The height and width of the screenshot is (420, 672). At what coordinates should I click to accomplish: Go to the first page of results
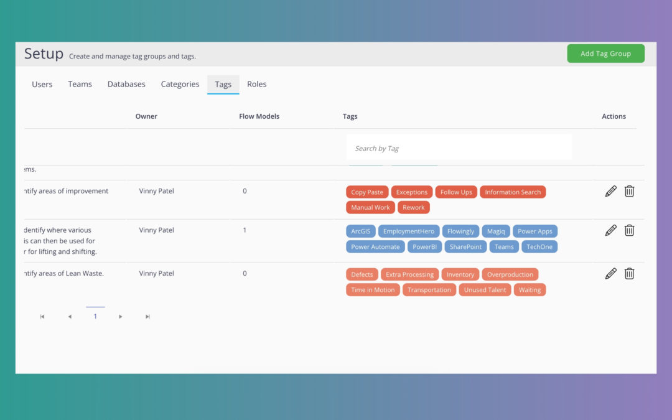[42, 317]
